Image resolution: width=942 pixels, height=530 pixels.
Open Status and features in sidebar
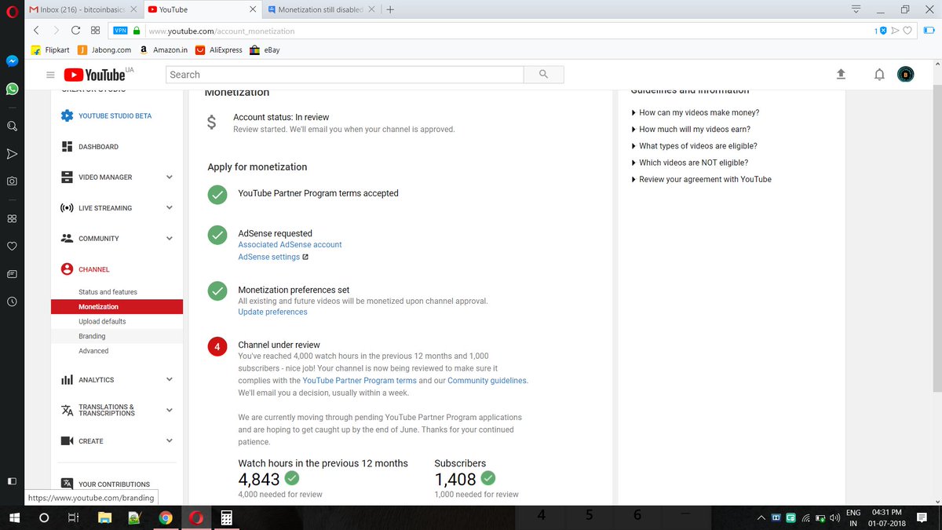tap(108, 292)
